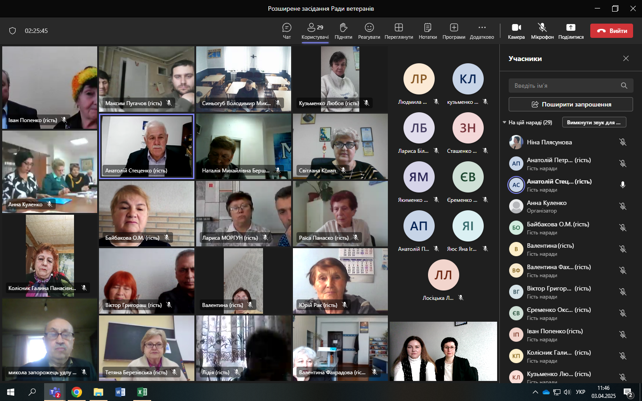The height and width of the screenshot is (401, 642).
Task: Open the Чат (Chat) panel
Action: [287, 30]
